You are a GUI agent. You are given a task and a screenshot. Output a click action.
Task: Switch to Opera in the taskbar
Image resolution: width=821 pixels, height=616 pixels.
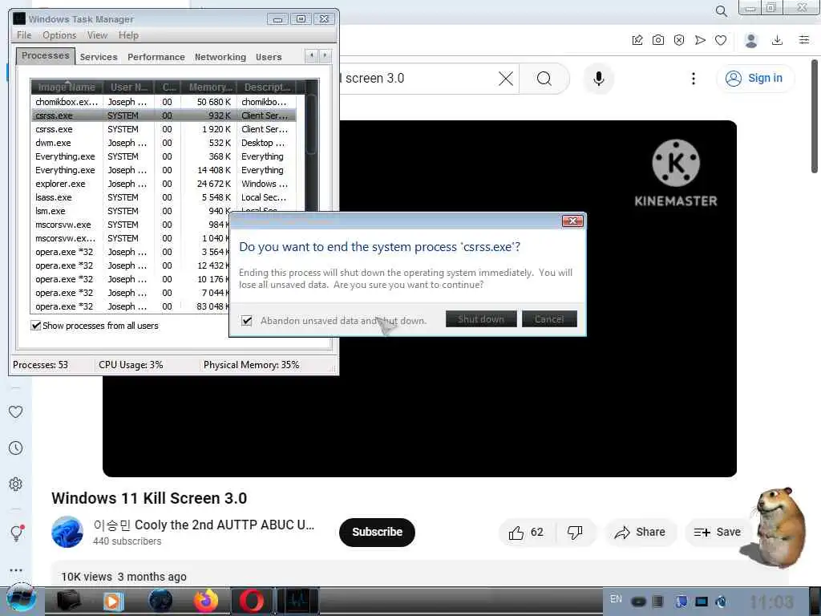[252, 601]
